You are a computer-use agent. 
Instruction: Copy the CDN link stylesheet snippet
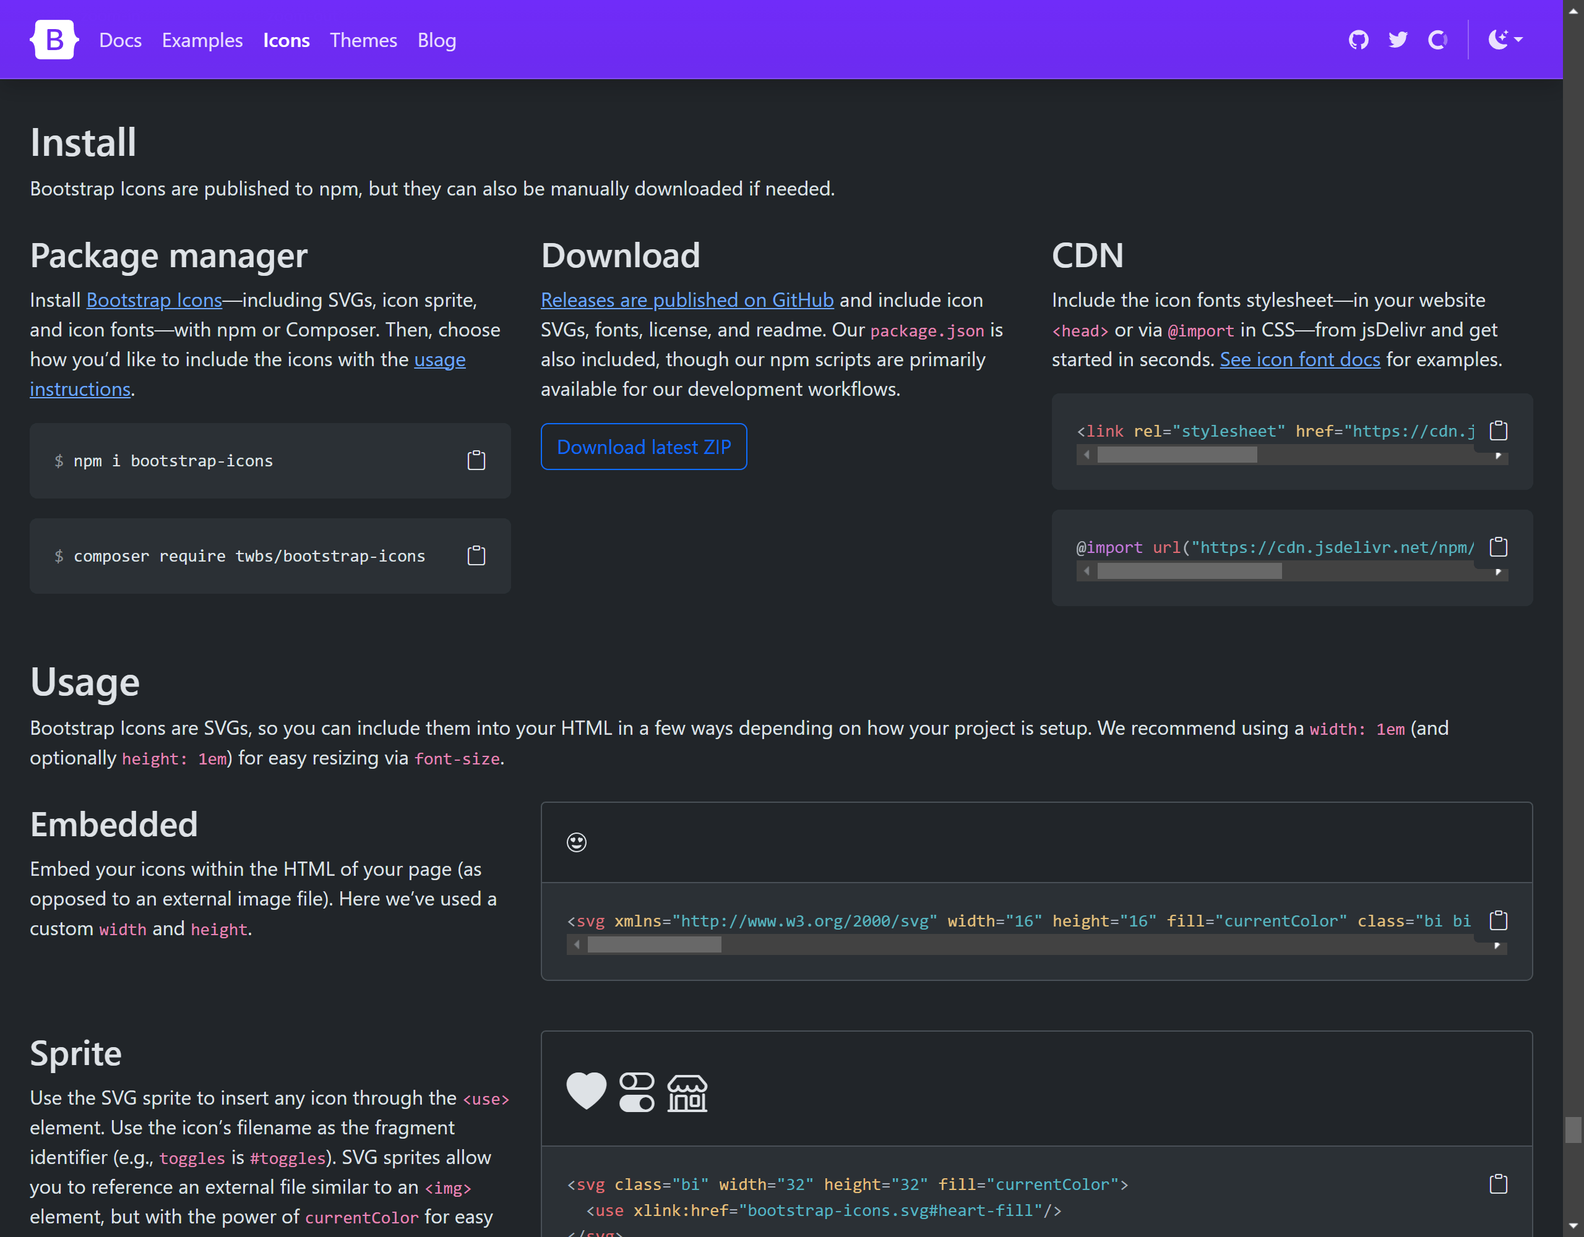[x=1498, y=430]
